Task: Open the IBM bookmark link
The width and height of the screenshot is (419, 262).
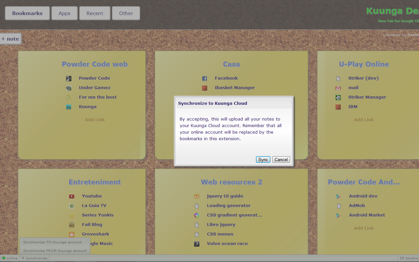Action: 353,107
